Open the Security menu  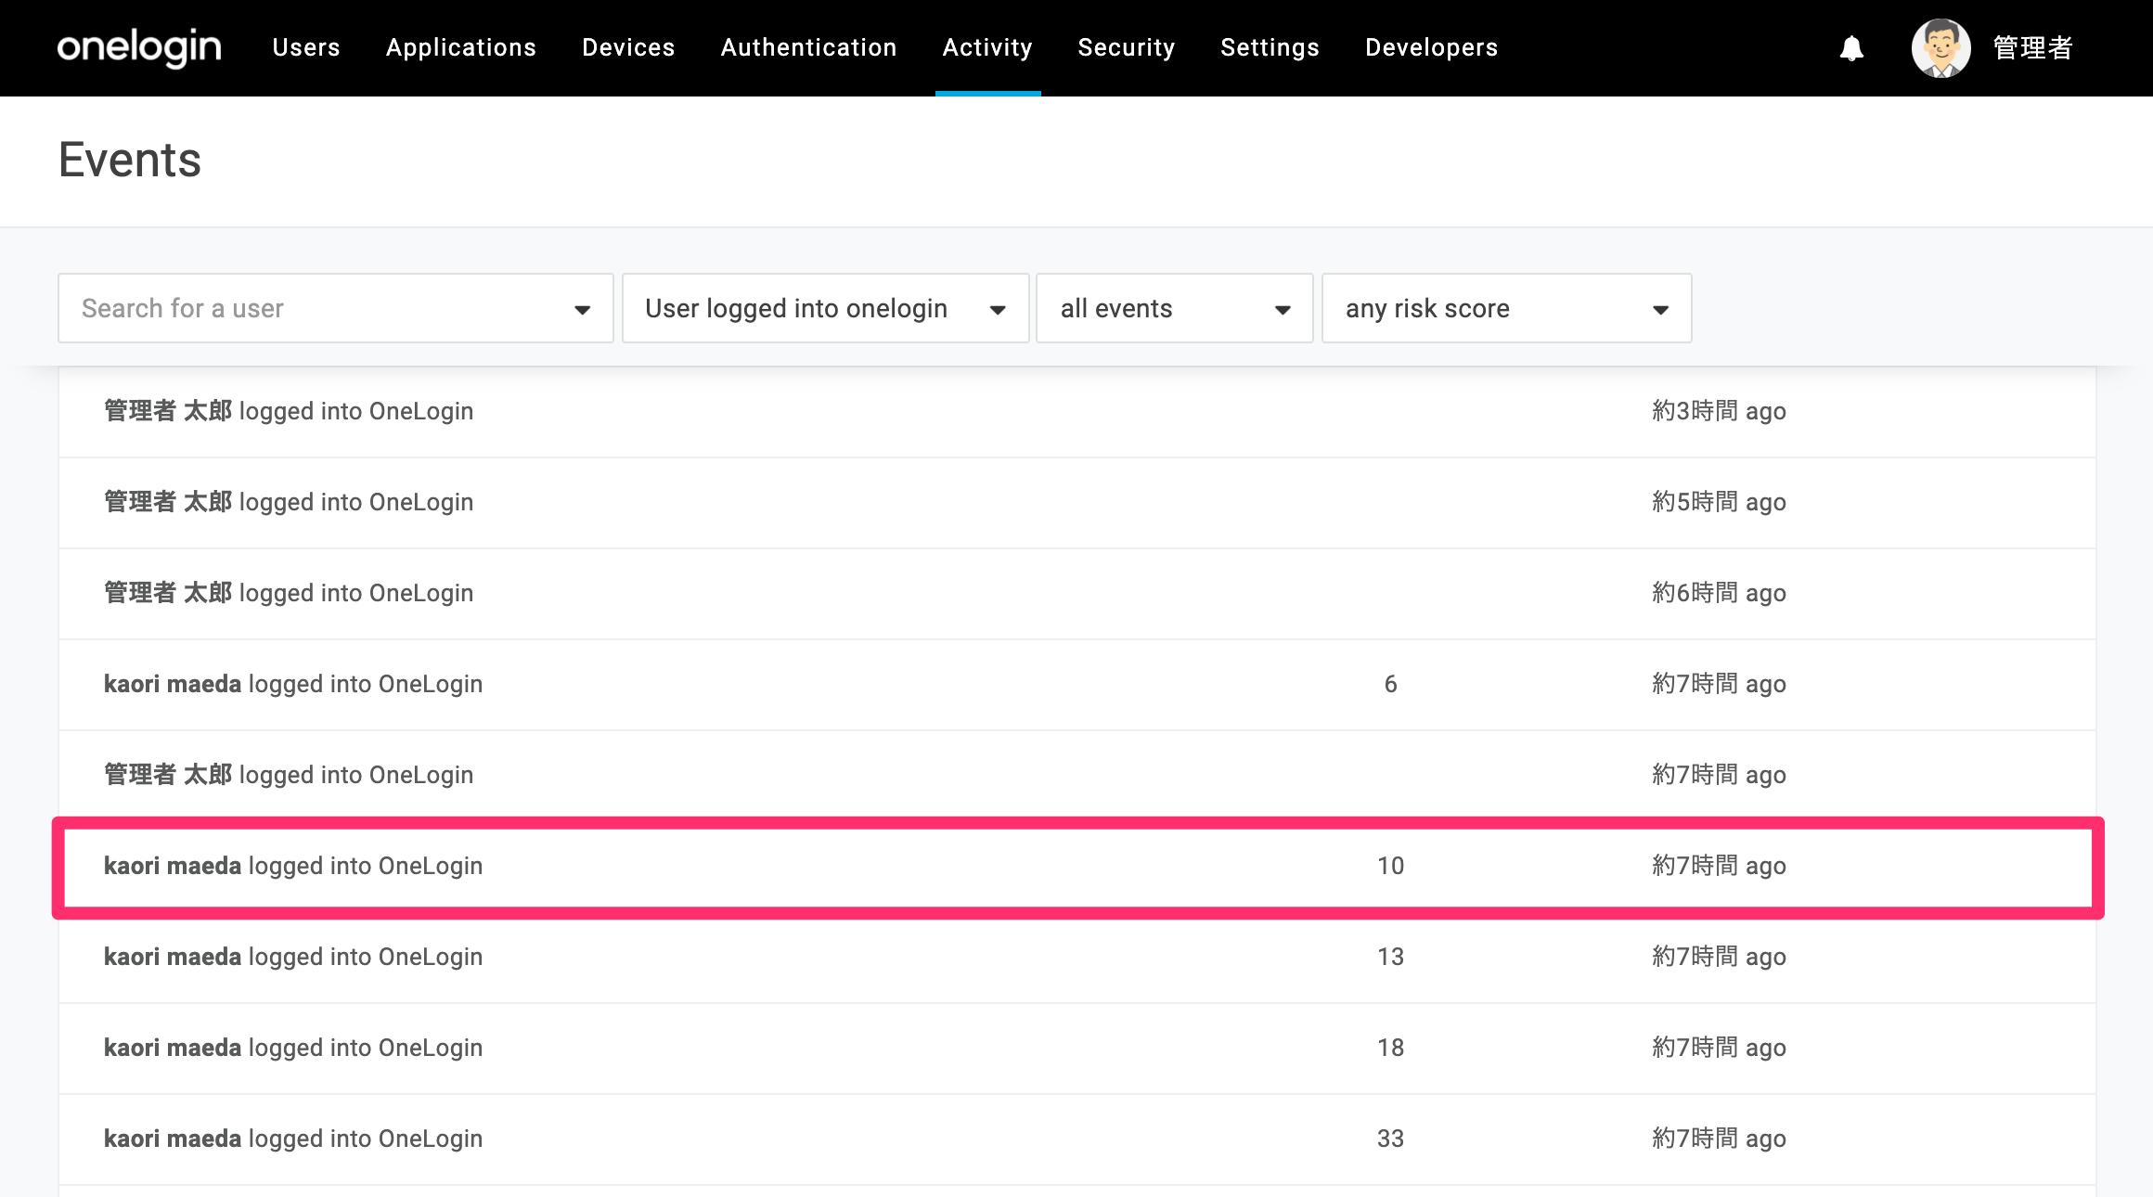(x=1127, y=47)
